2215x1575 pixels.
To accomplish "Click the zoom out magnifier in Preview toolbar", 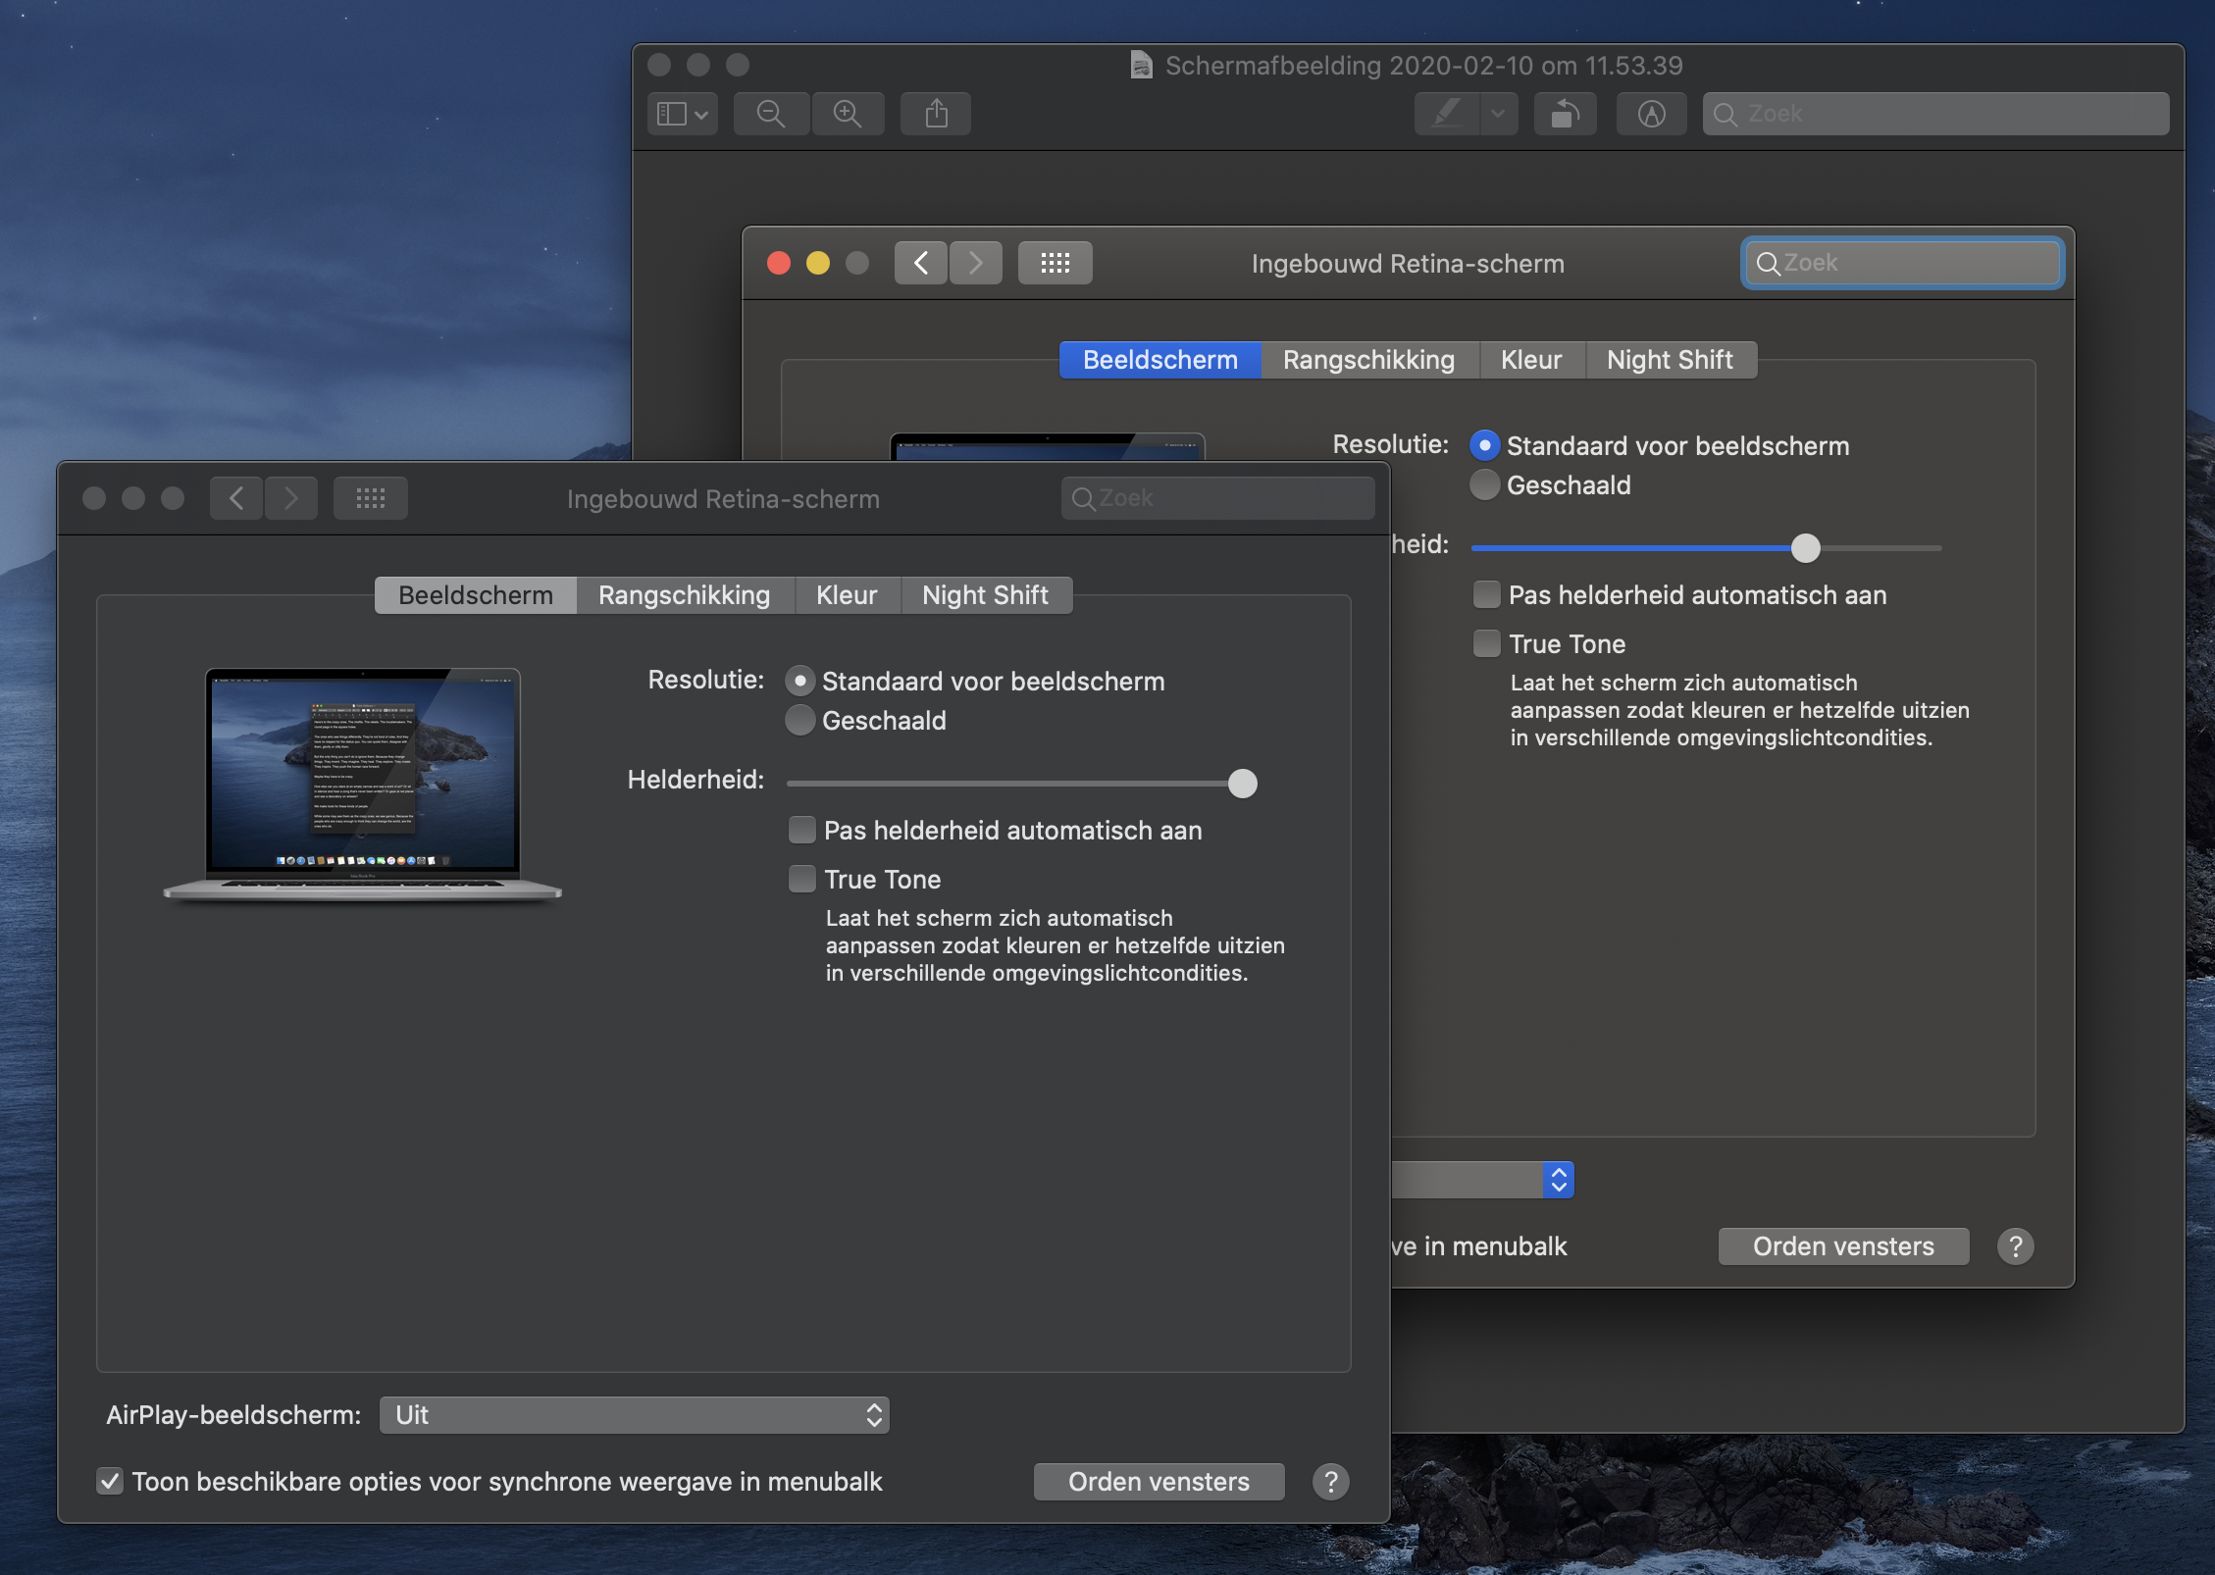I will [771, 114].
